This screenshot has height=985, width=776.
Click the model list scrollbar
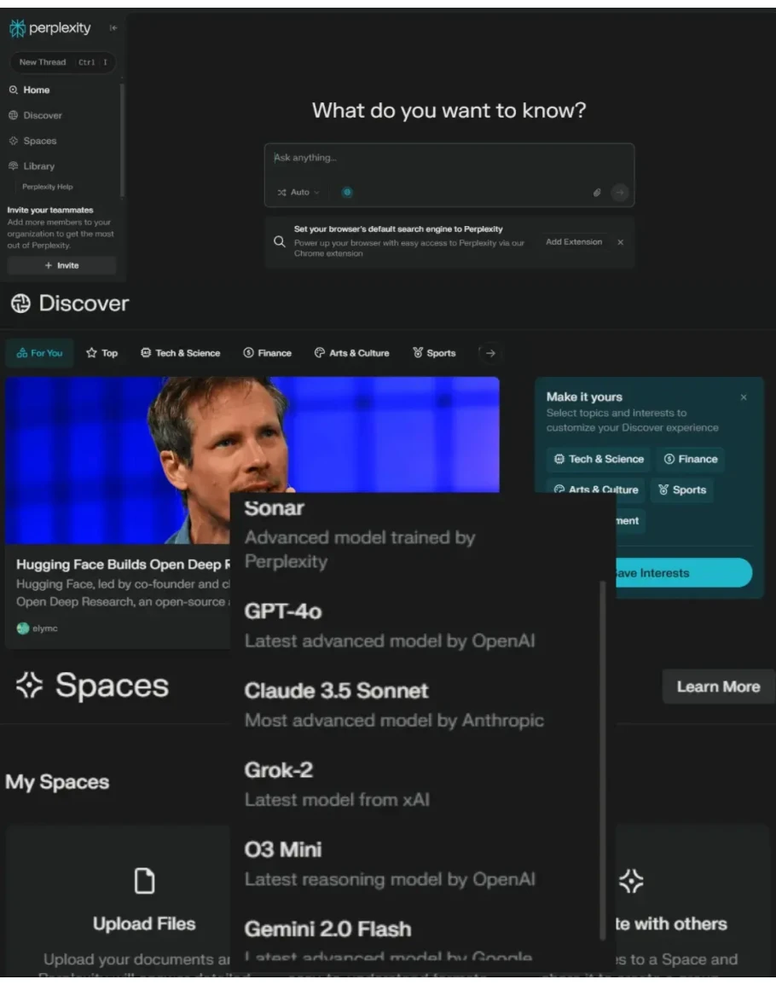pos(604,759)
